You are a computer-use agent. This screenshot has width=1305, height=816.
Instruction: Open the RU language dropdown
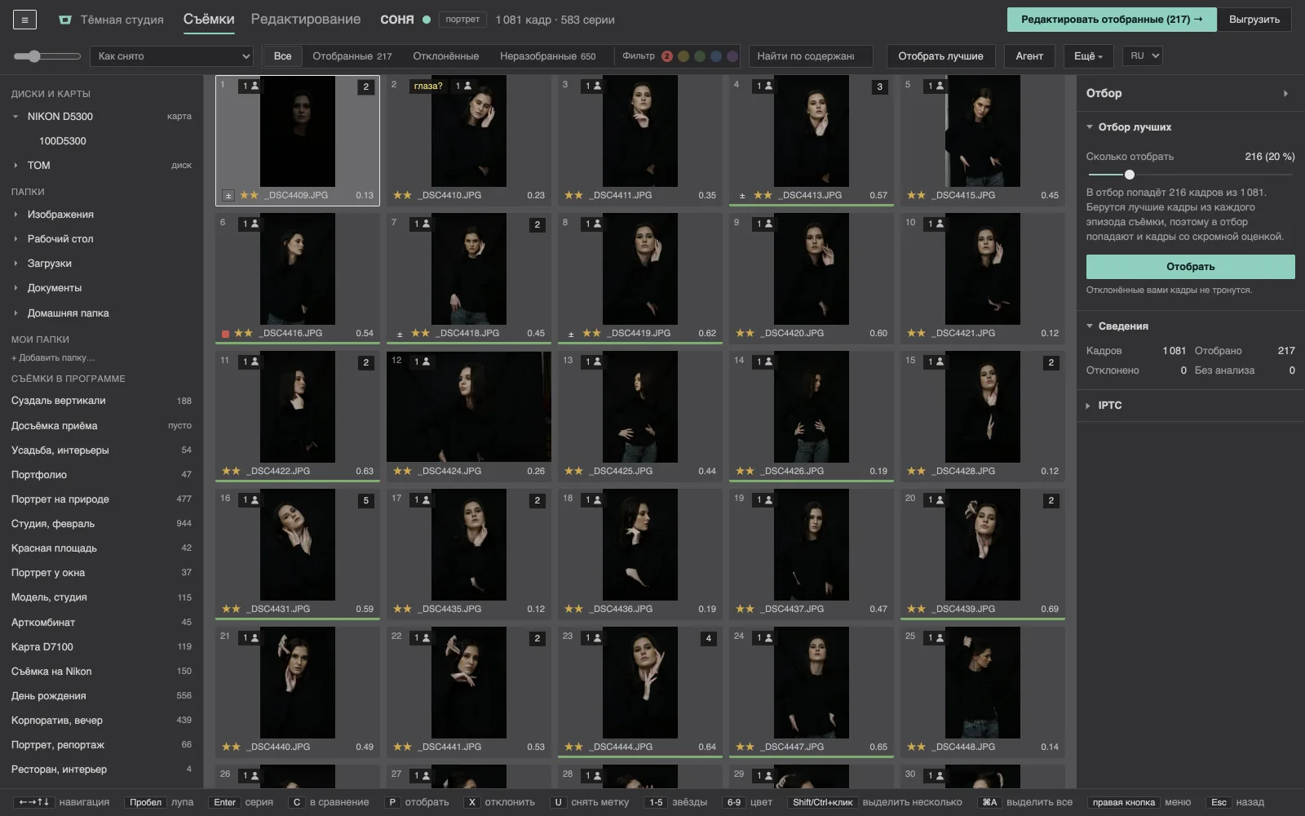coord(1142,56)
